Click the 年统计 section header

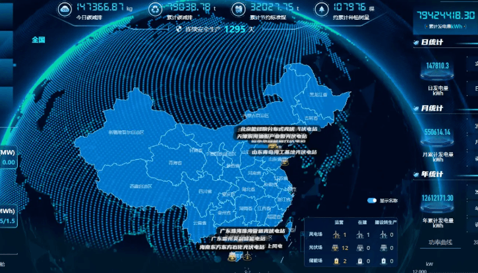[432, 174]
